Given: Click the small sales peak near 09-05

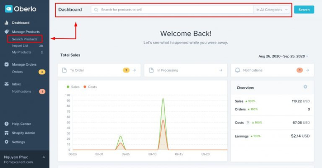Looking at the screenshot, I should point(121,136).
